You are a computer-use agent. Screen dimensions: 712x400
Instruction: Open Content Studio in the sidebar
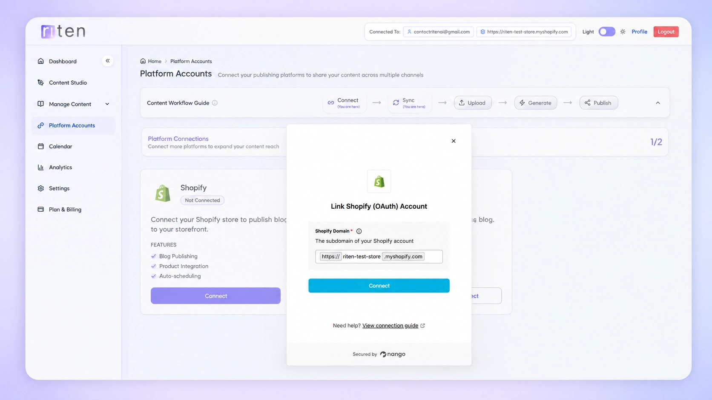(68, 82)
